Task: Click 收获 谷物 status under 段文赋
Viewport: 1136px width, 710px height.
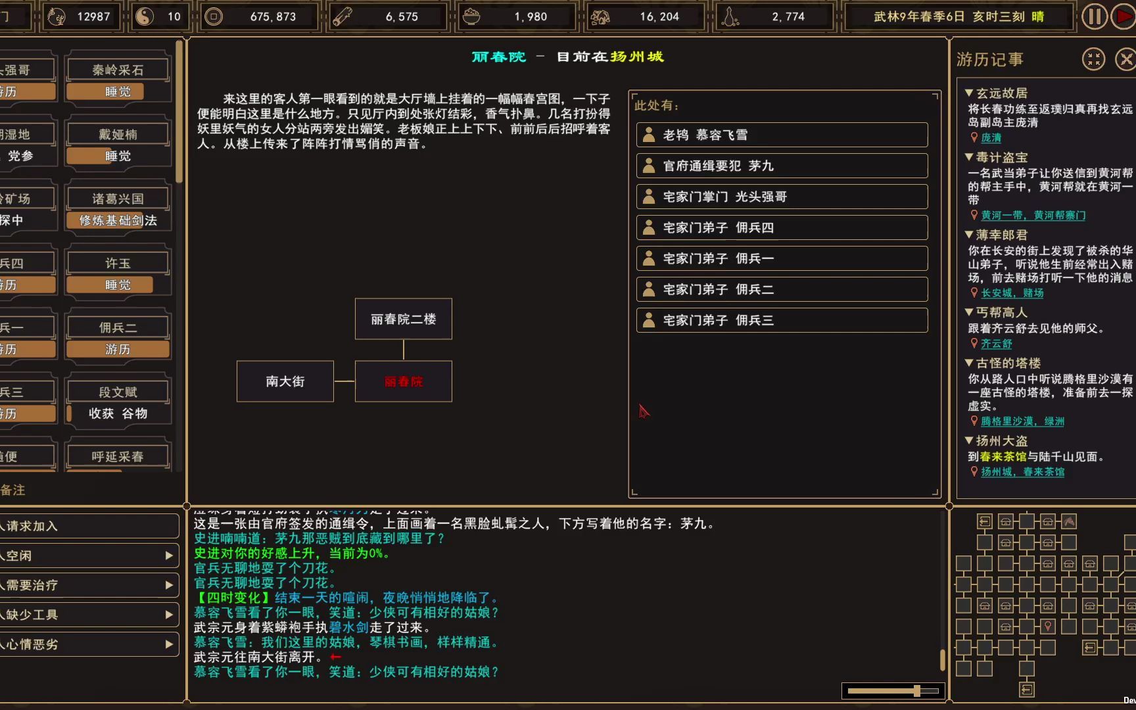Action: [x=118, y=414]
